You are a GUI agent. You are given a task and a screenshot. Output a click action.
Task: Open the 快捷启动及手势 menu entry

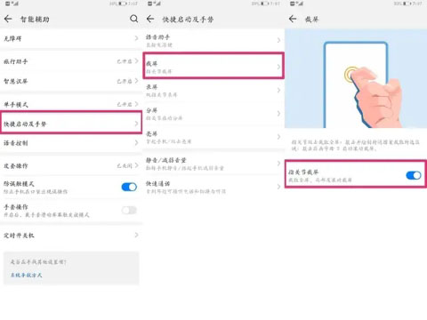71,123
